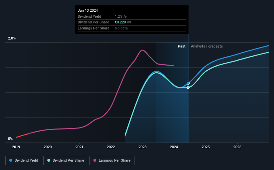Toggle the Dividend Per Share legend button
Screen dimensions: 274x170
coord(66,161)
